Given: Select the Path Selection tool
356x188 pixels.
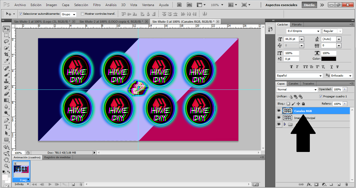Looking at the screenshot, I should click(x=6, y=133).
